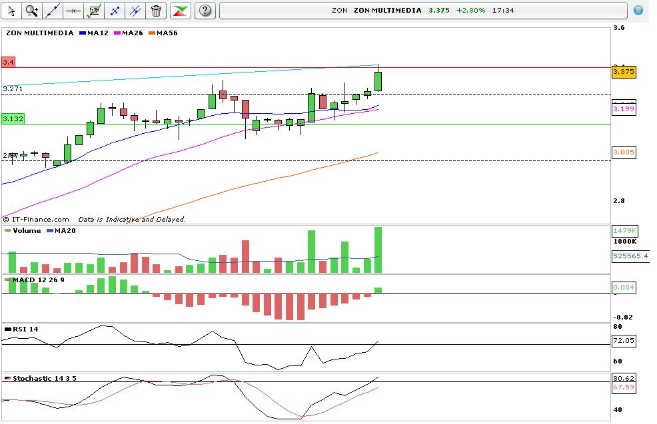657x424 pixels.
Task: Click the 0.004 MACD value tag
Action: pyautogui.click(x=624, y=288)
